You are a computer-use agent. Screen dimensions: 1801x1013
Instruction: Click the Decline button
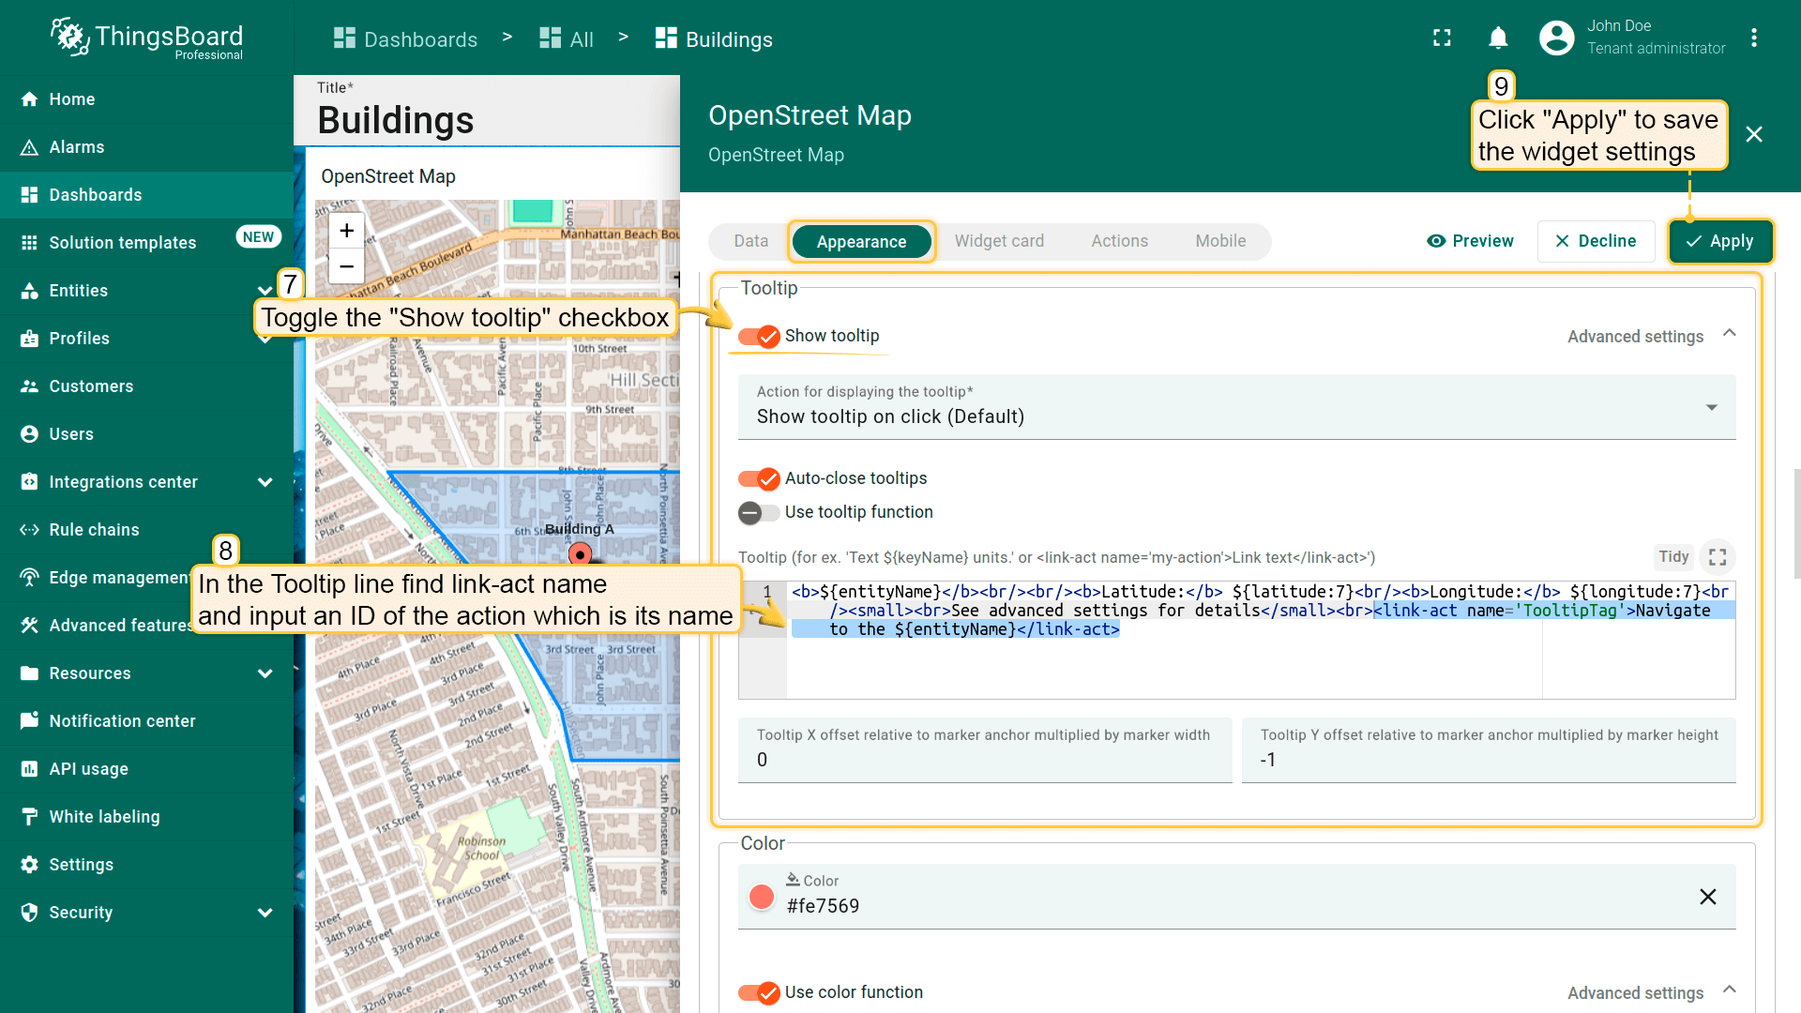[1595, 241]
